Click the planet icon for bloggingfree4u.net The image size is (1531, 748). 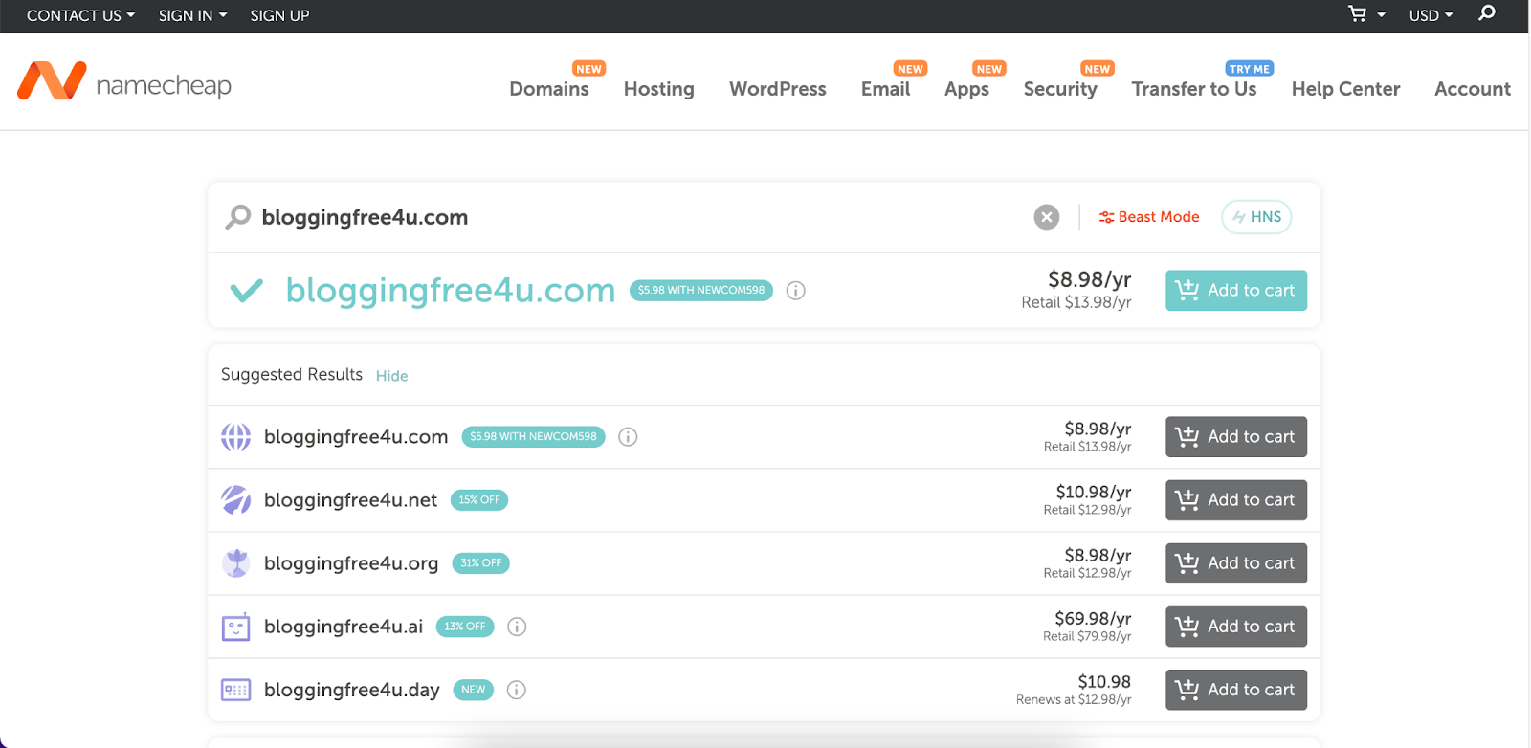click(x=236, y=500)
